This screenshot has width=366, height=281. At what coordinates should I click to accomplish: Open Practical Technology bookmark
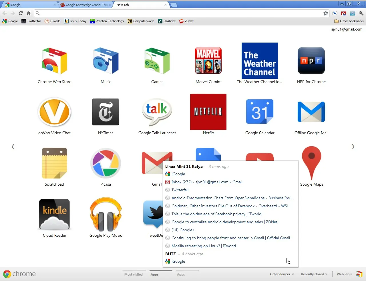(107, 21)
